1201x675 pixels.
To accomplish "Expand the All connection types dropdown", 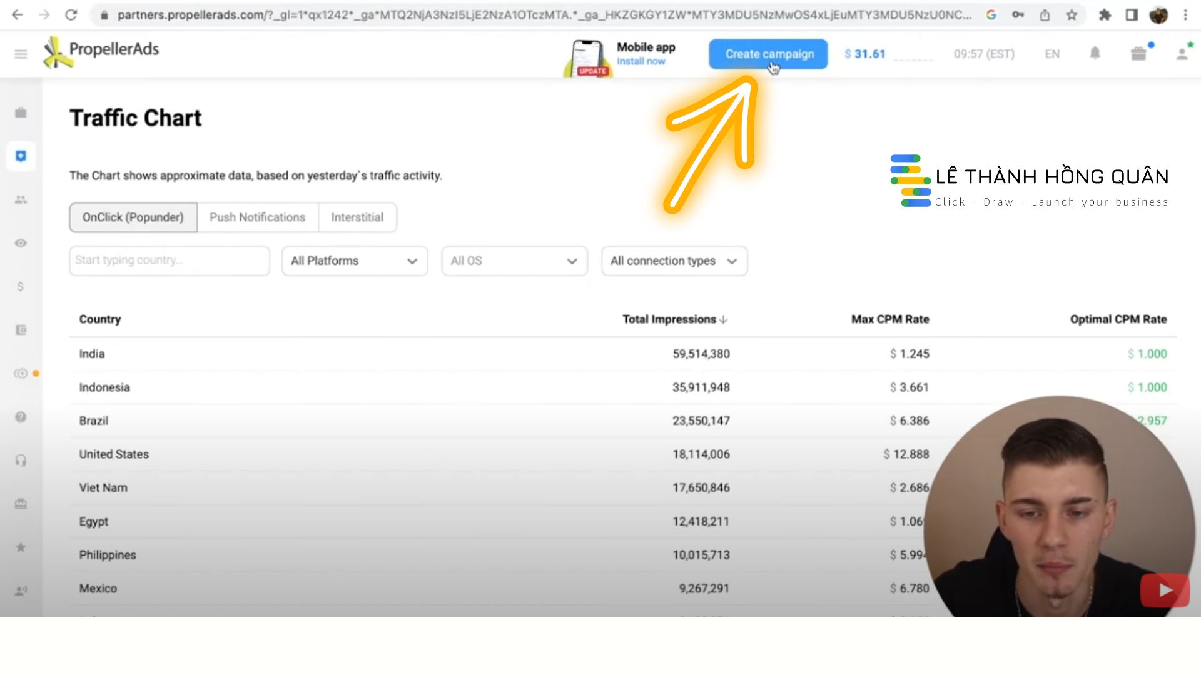I will [x=674, y=261].
